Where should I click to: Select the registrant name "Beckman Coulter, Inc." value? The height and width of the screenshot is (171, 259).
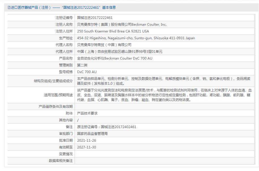pyautogui.click(x=122, y=24)
